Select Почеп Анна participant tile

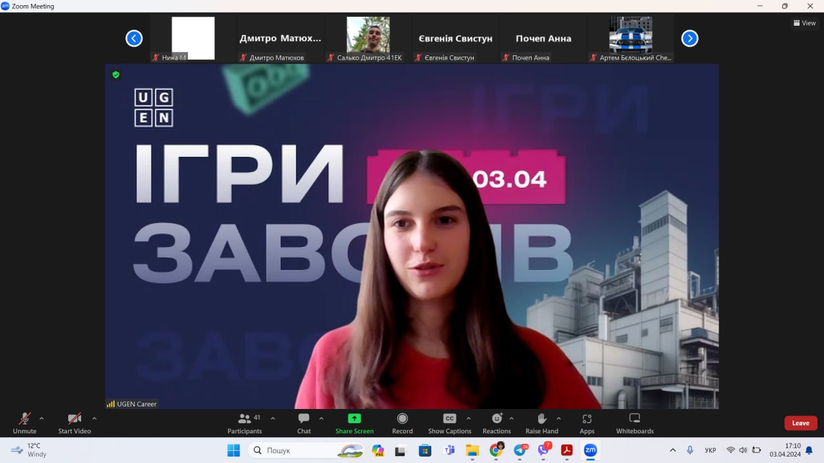[543, 39]
